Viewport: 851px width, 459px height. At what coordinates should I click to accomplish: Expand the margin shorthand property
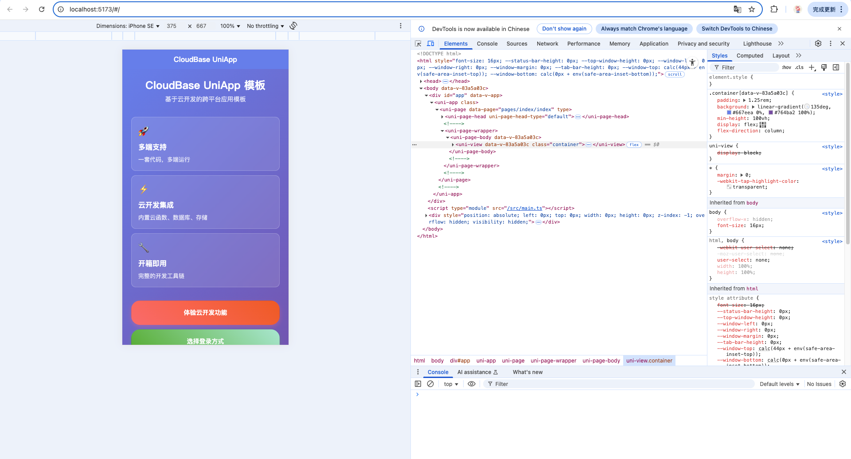tap(742, 175)
